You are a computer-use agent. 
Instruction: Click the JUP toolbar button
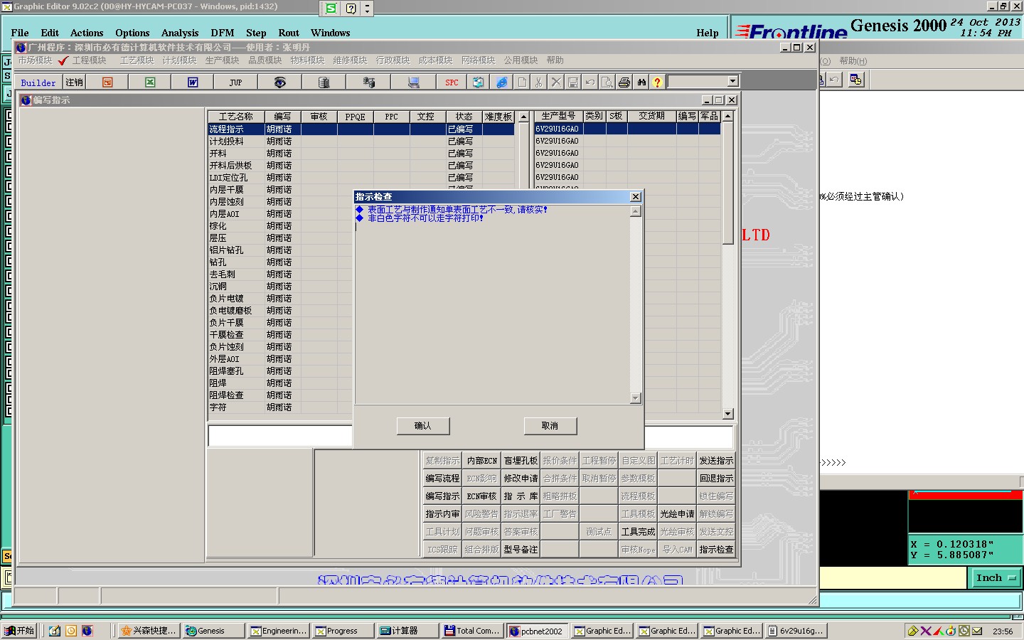tap(235, 82)
